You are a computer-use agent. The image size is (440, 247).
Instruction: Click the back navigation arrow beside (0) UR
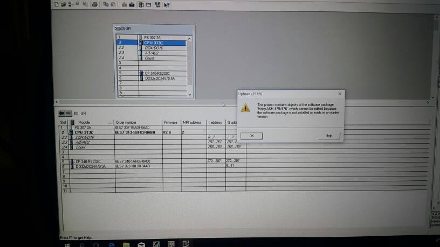(61, 113)
